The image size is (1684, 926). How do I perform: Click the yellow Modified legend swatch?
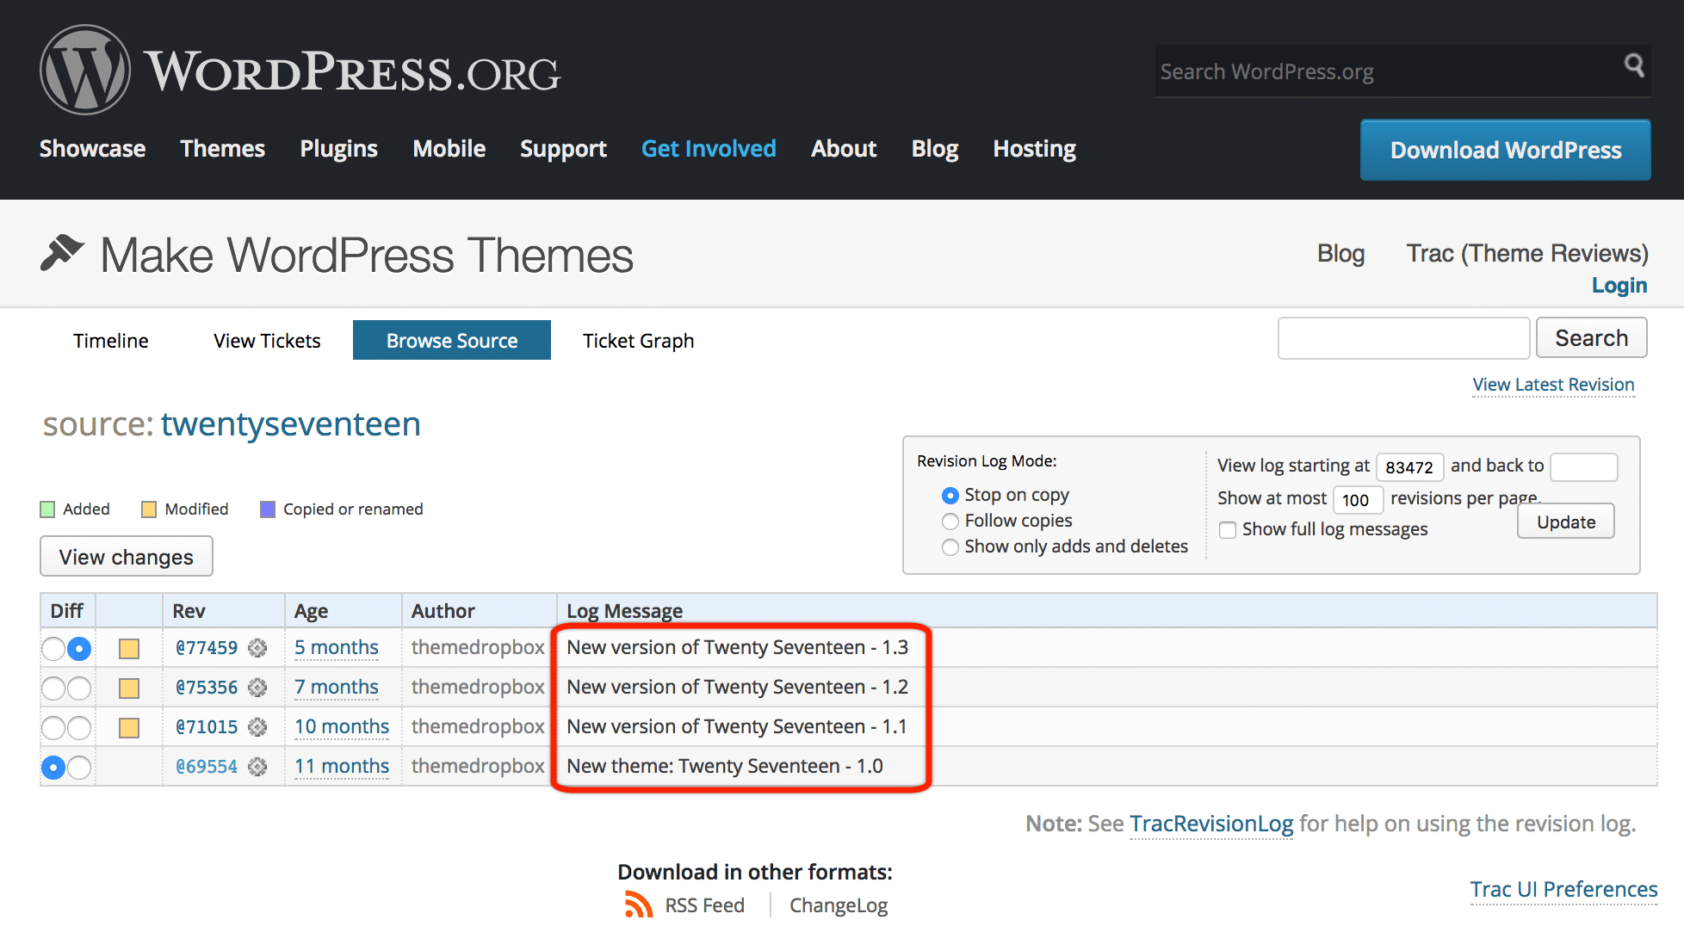149,509
